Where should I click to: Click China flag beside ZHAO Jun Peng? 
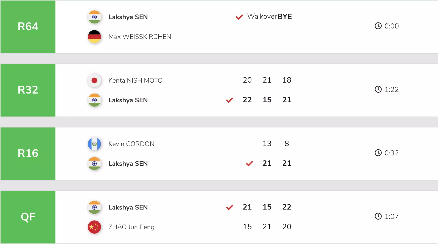coord(94,227)
